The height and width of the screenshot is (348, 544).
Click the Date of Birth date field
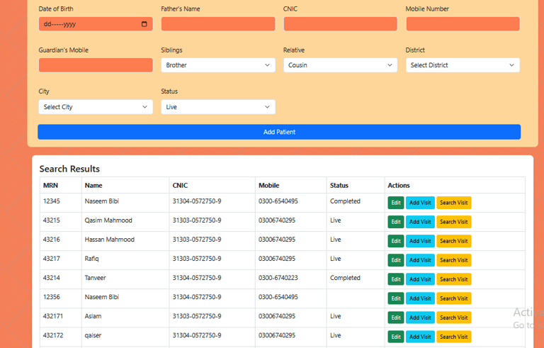[96, 24]
